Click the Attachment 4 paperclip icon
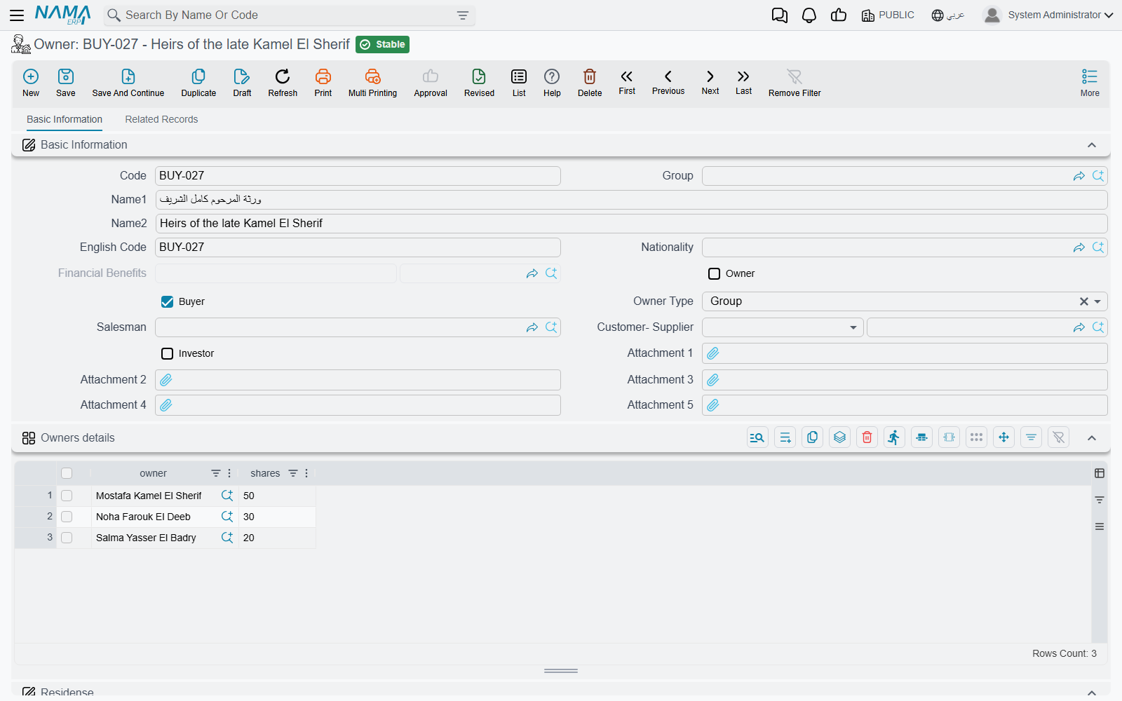 point(166,405)
